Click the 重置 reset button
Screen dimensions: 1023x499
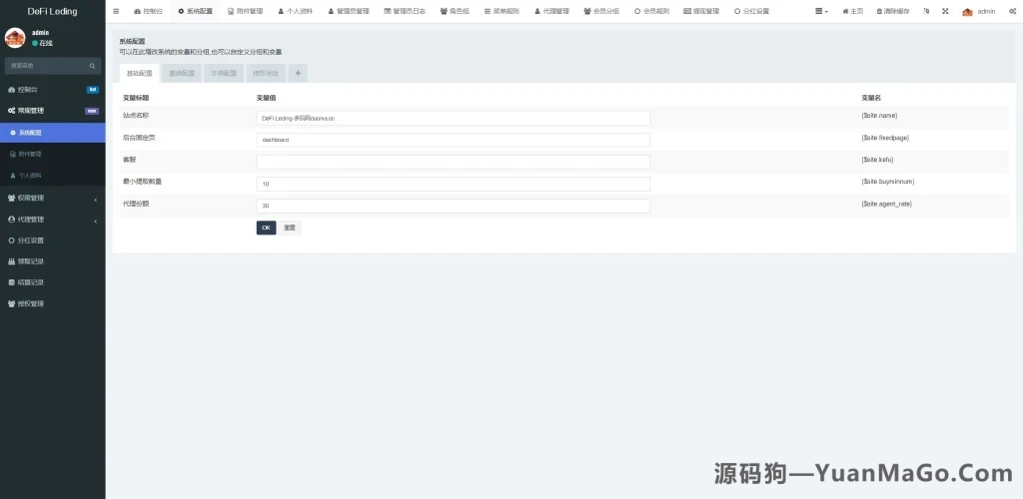[290, 228]
